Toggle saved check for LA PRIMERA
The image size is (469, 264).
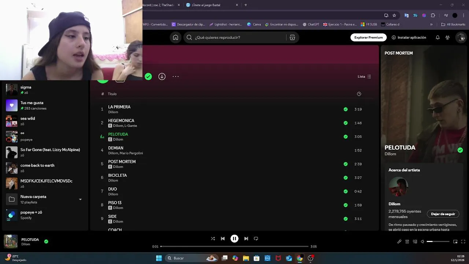[346, 109]
